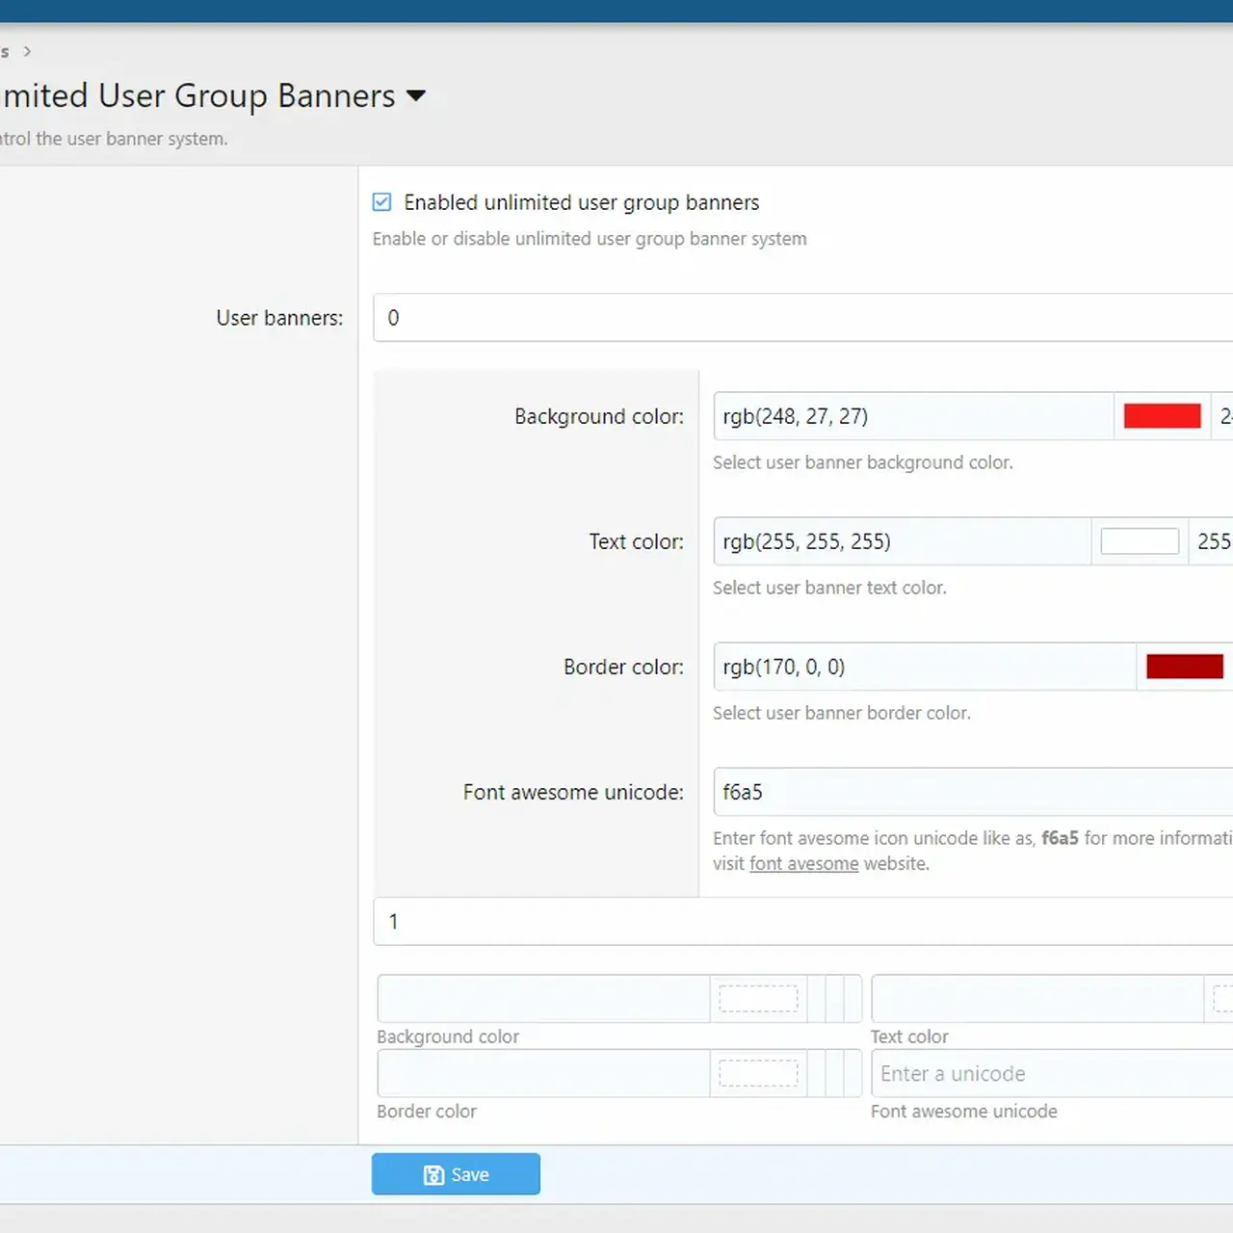Image resolution: width=1233 pixels, height=1233 pixels.
Task: Click the breadcrumb chevron arrow
Action: [x=27, y=51]
